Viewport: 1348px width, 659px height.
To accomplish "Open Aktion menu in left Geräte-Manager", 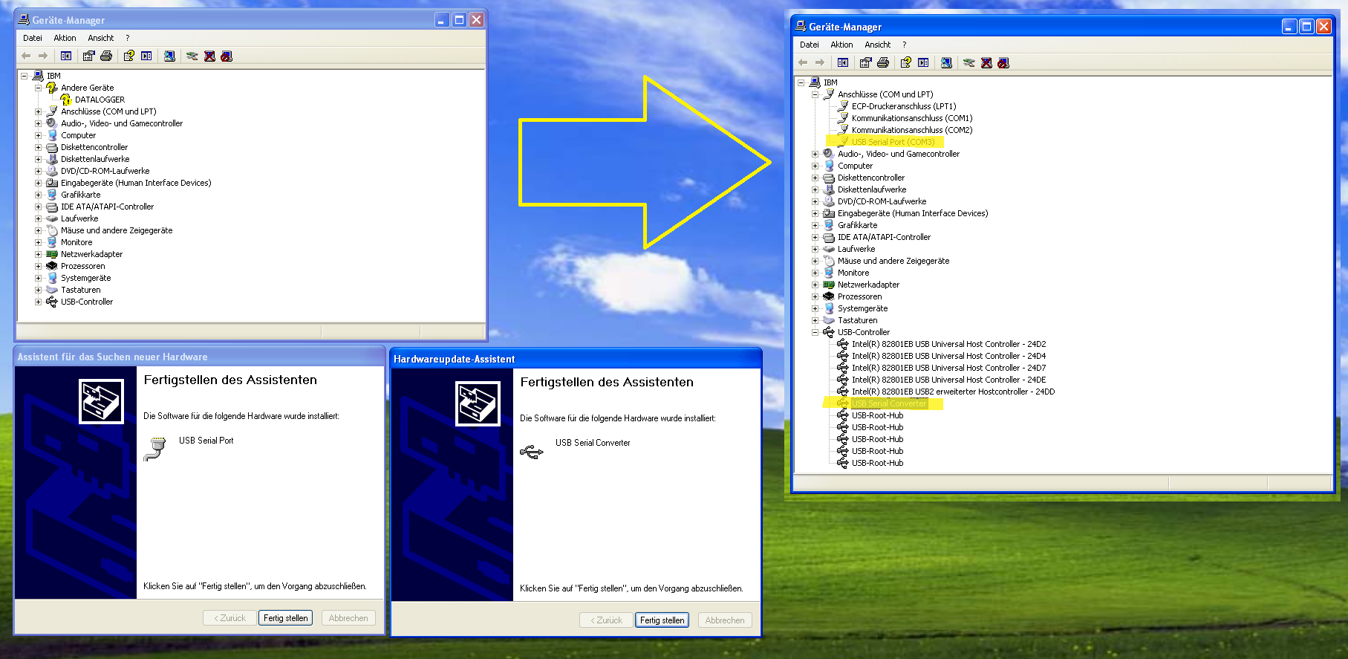I will coord(65,38).
